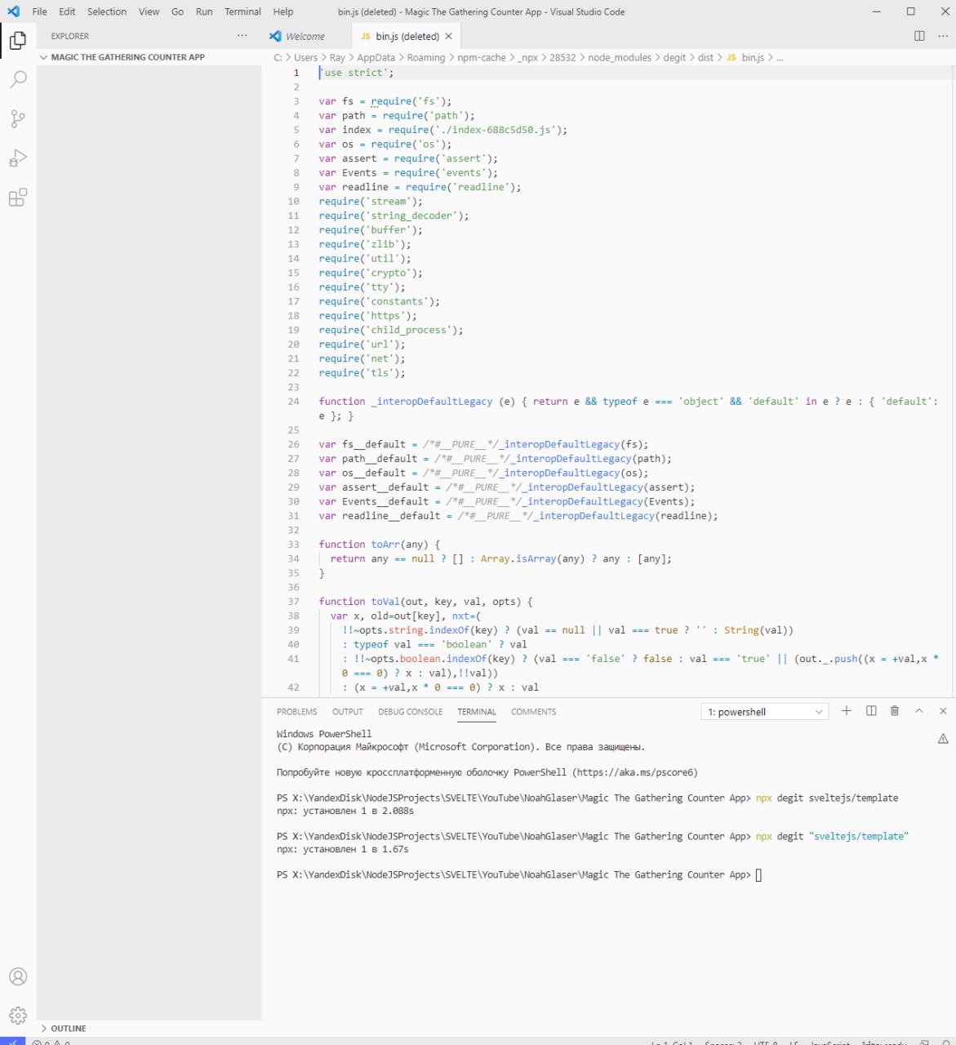This screenshot has width=956, height=1045.
Task: Click the VS Code logo in title bar
Action: [x=13, y=11]
